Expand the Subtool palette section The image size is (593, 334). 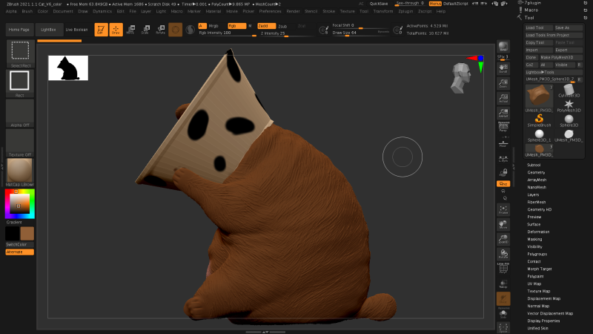click(x=534, y=165)
